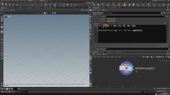This screenshot has width=170, height=95.
Task: Click the attribwrangle1 node icon
Action: 126,68
